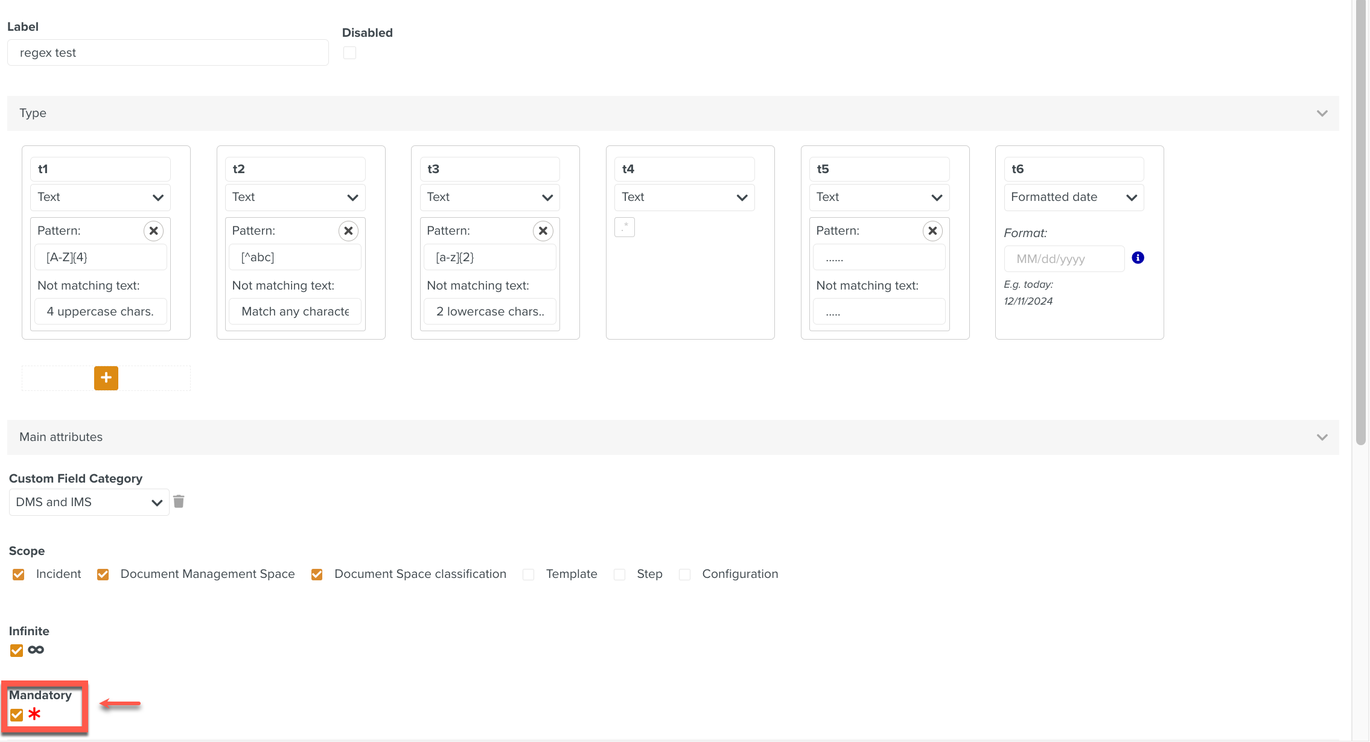1370x742 pixels.
Task: Remove the t3 pattern via X icon
Action: 543,231
